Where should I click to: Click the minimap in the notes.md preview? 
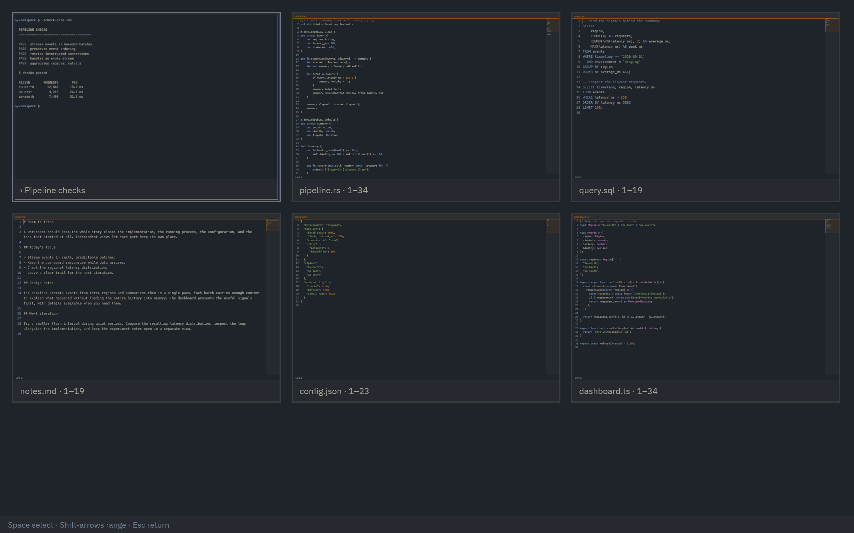[273, 297]
